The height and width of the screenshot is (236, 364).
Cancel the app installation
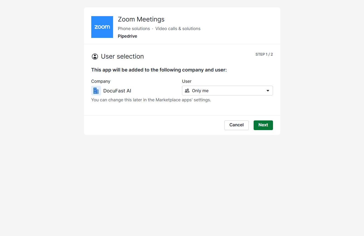coord(236,125)
